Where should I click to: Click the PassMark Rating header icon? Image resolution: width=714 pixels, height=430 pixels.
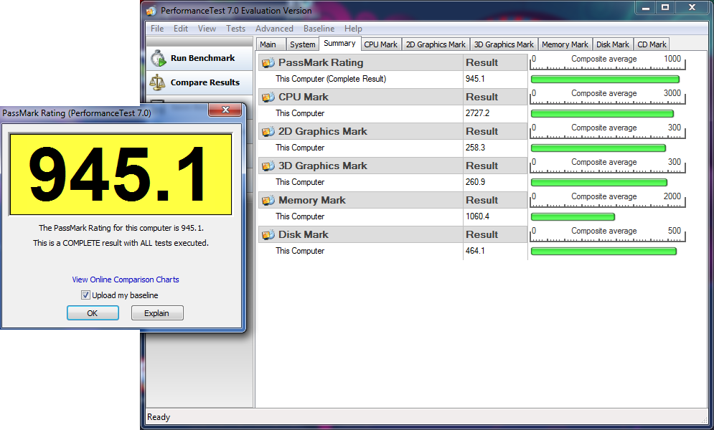coord(268,62)
